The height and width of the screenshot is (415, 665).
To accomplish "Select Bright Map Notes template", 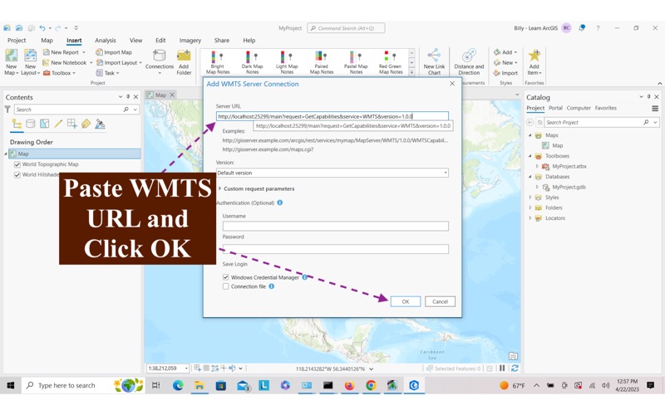I will pos(218,62).
